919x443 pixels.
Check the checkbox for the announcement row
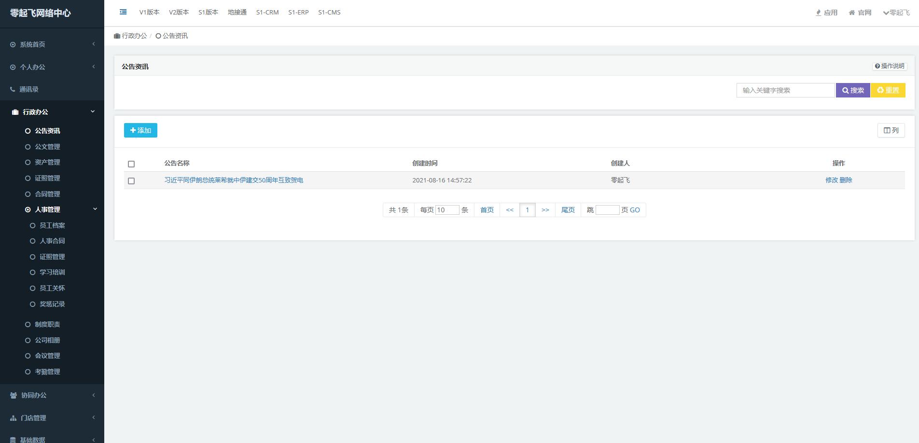click(131, 181)
